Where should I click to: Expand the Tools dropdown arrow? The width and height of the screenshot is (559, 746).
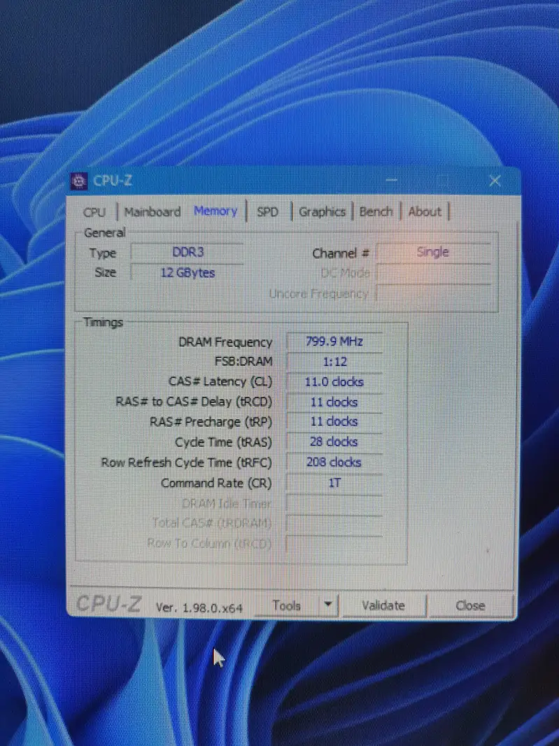point(328,605)
